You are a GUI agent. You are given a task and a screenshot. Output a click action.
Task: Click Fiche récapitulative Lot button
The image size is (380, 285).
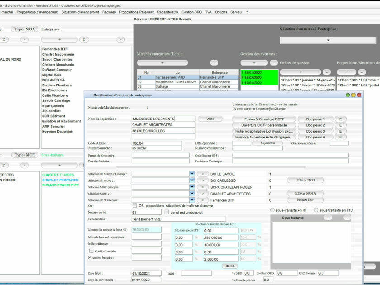tap(264, 131)
